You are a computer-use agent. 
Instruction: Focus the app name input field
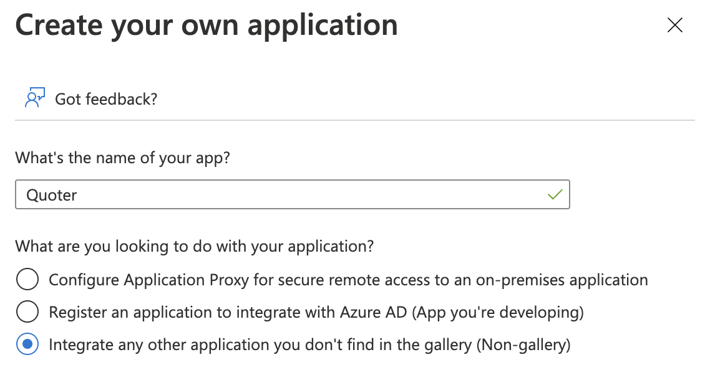click(x=292, y=194)
